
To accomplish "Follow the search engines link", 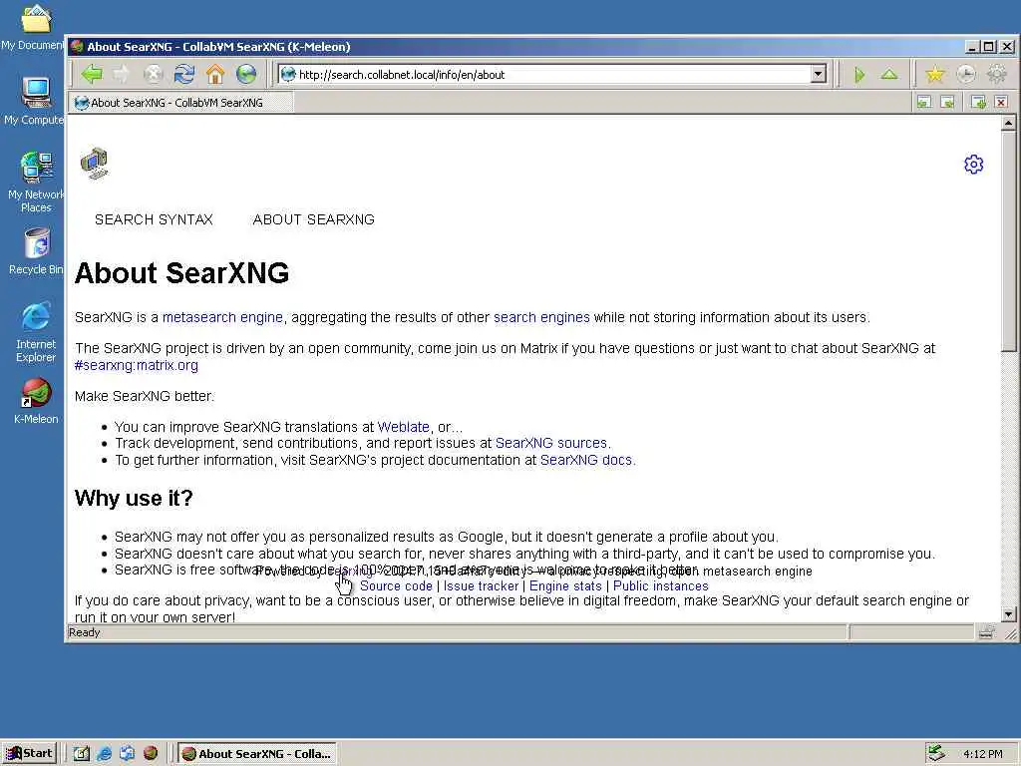I will (541, 317).
